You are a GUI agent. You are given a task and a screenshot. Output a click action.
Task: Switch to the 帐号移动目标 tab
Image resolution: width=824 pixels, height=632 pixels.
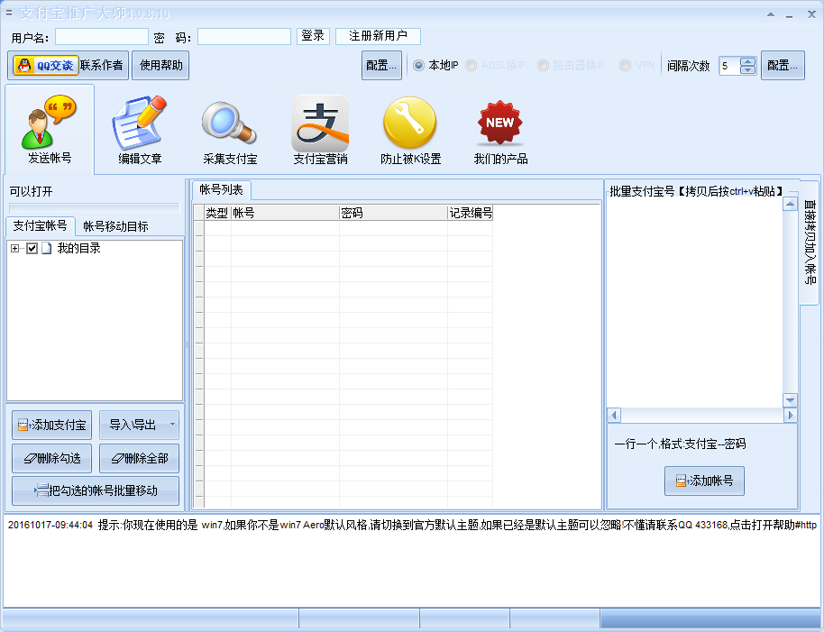(x=115, y=226)
